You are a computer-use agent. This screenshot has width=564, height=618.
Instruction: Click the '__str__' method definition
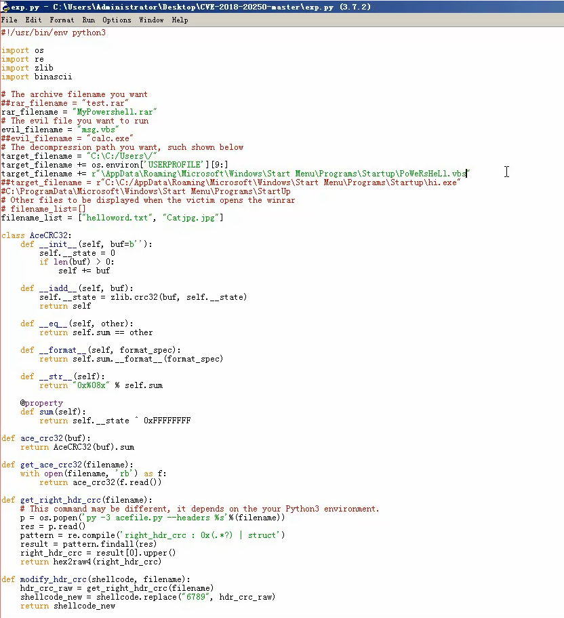pyautogui.click(x=63, y=376)
